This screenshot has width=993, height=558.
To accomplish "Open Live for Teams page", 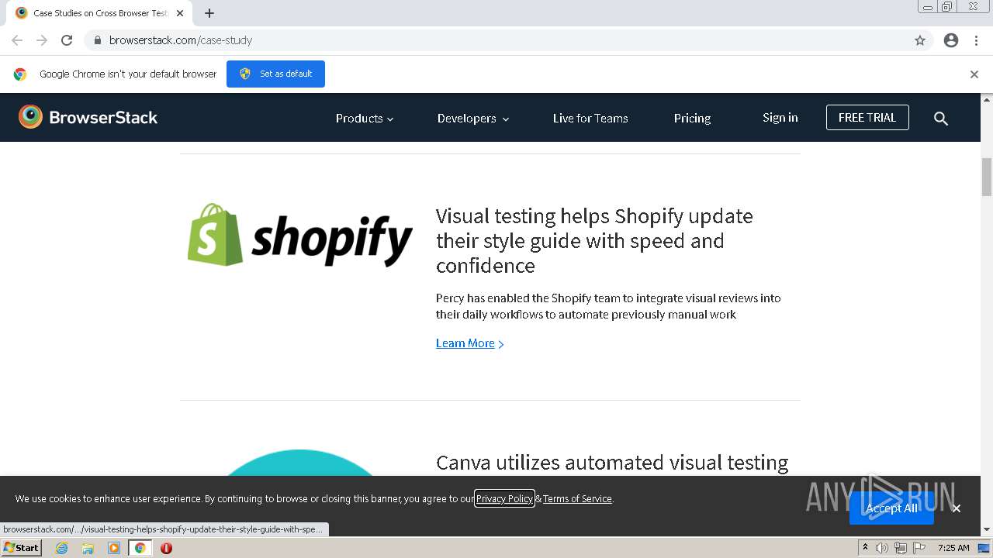I will tap(590, 118).
